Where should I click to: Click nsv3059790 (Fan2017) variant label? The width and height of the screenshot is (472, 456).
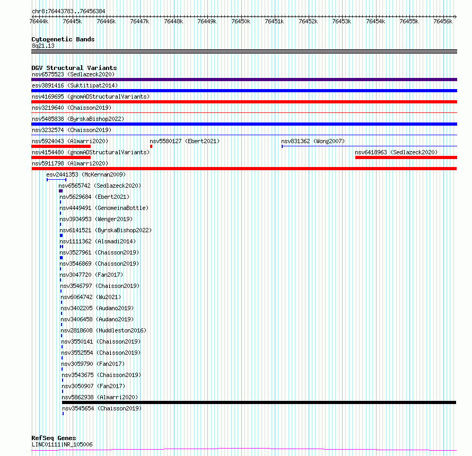coord(93,364)
